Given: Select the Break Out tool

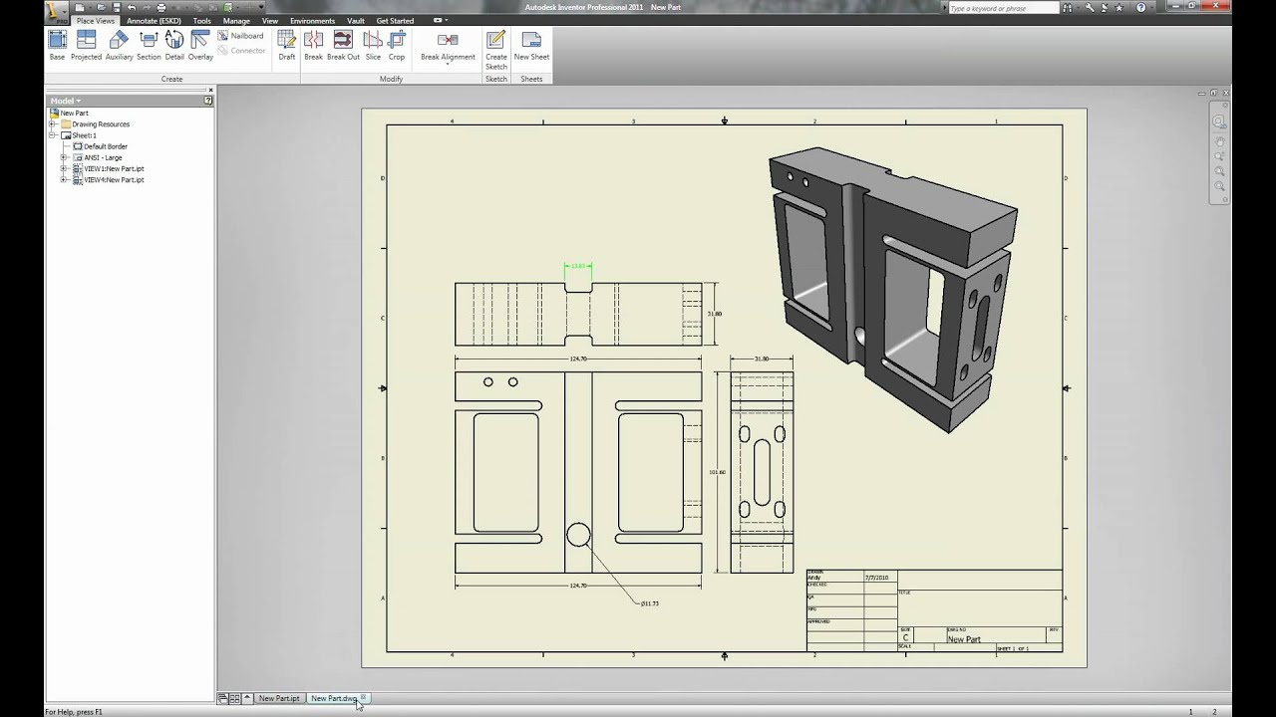Looking at the screenshot, I should (343, 45).
